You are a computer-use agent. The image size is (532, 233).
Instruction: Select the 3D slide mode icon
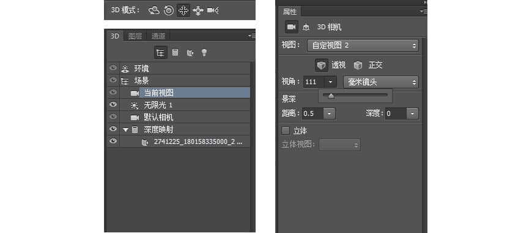click(198, 10)
